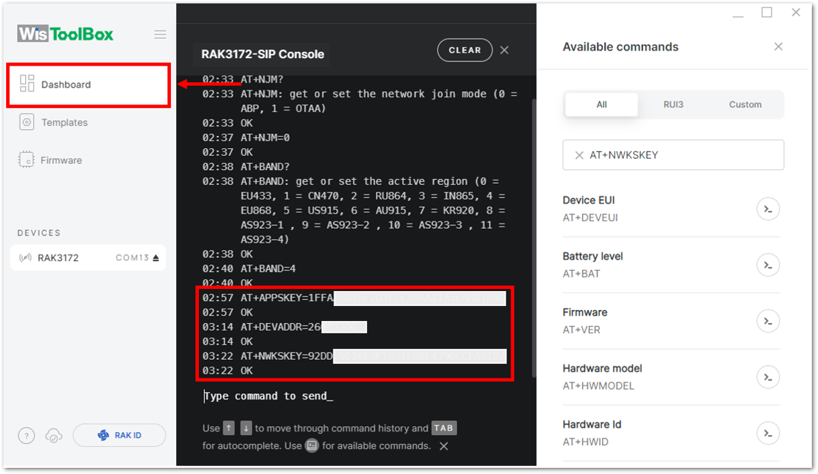
Task: Open the hamburger menu beside WisToolBox logo
Action: pyautogui.click(x=160, y=34)
